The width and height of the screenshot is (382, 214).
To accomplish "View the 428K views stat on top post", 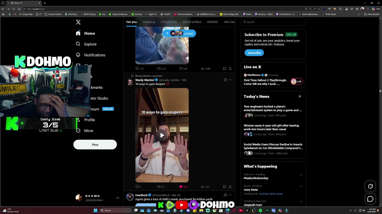I will tap(206, 68).
